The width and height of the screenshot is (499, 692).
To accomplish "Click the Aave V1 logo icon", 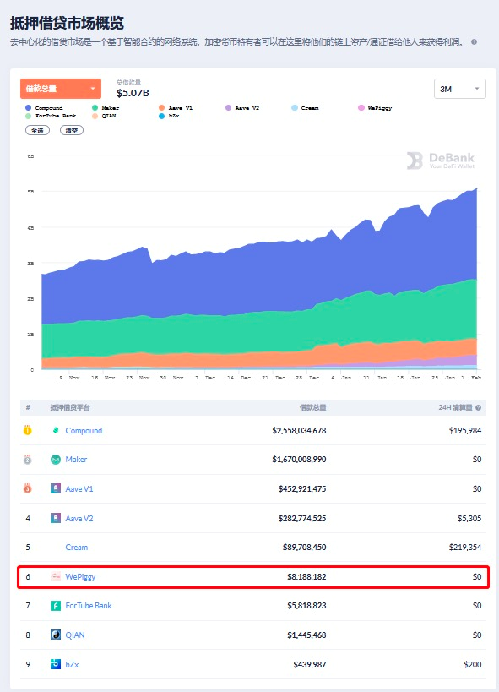I will [56, 488].
